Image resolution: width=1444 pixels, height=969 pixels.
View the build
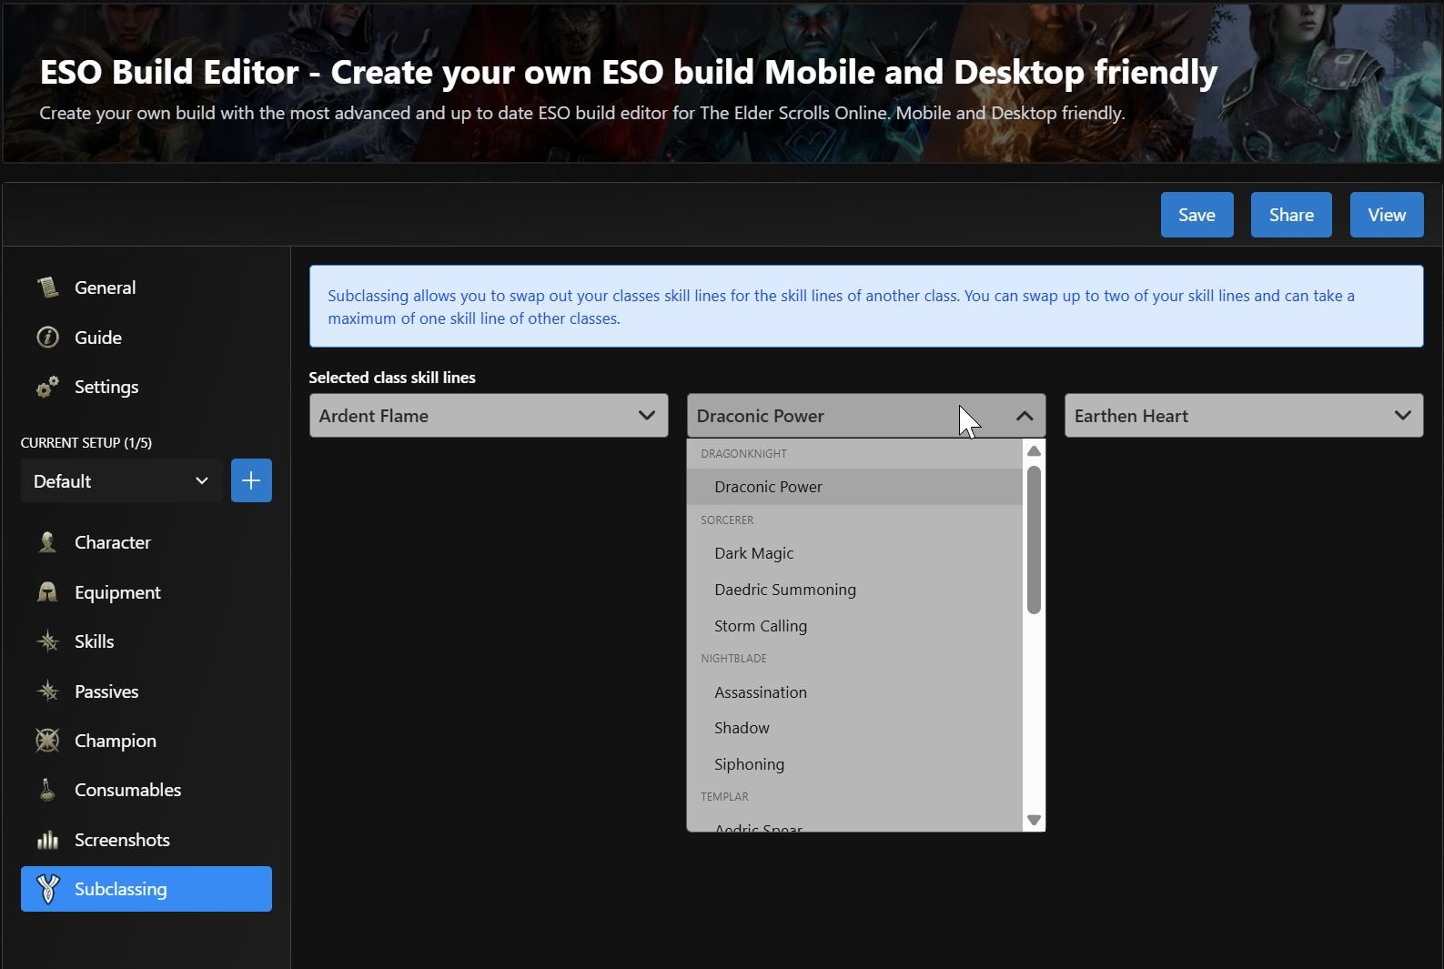coord(1387,215)
